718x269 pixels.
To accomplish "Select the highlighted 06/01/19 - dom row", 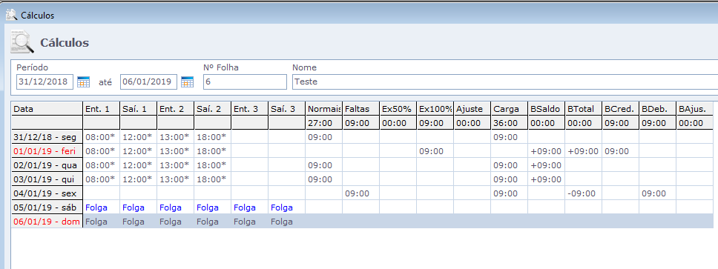I will 364,222.
